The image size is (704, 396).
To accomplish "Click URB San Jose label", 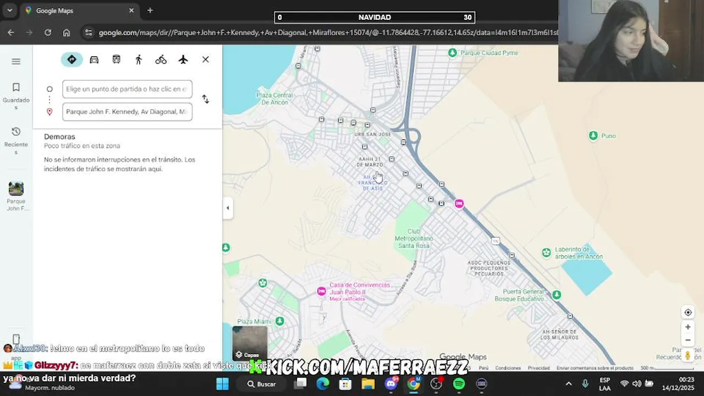I will point(373,134).
